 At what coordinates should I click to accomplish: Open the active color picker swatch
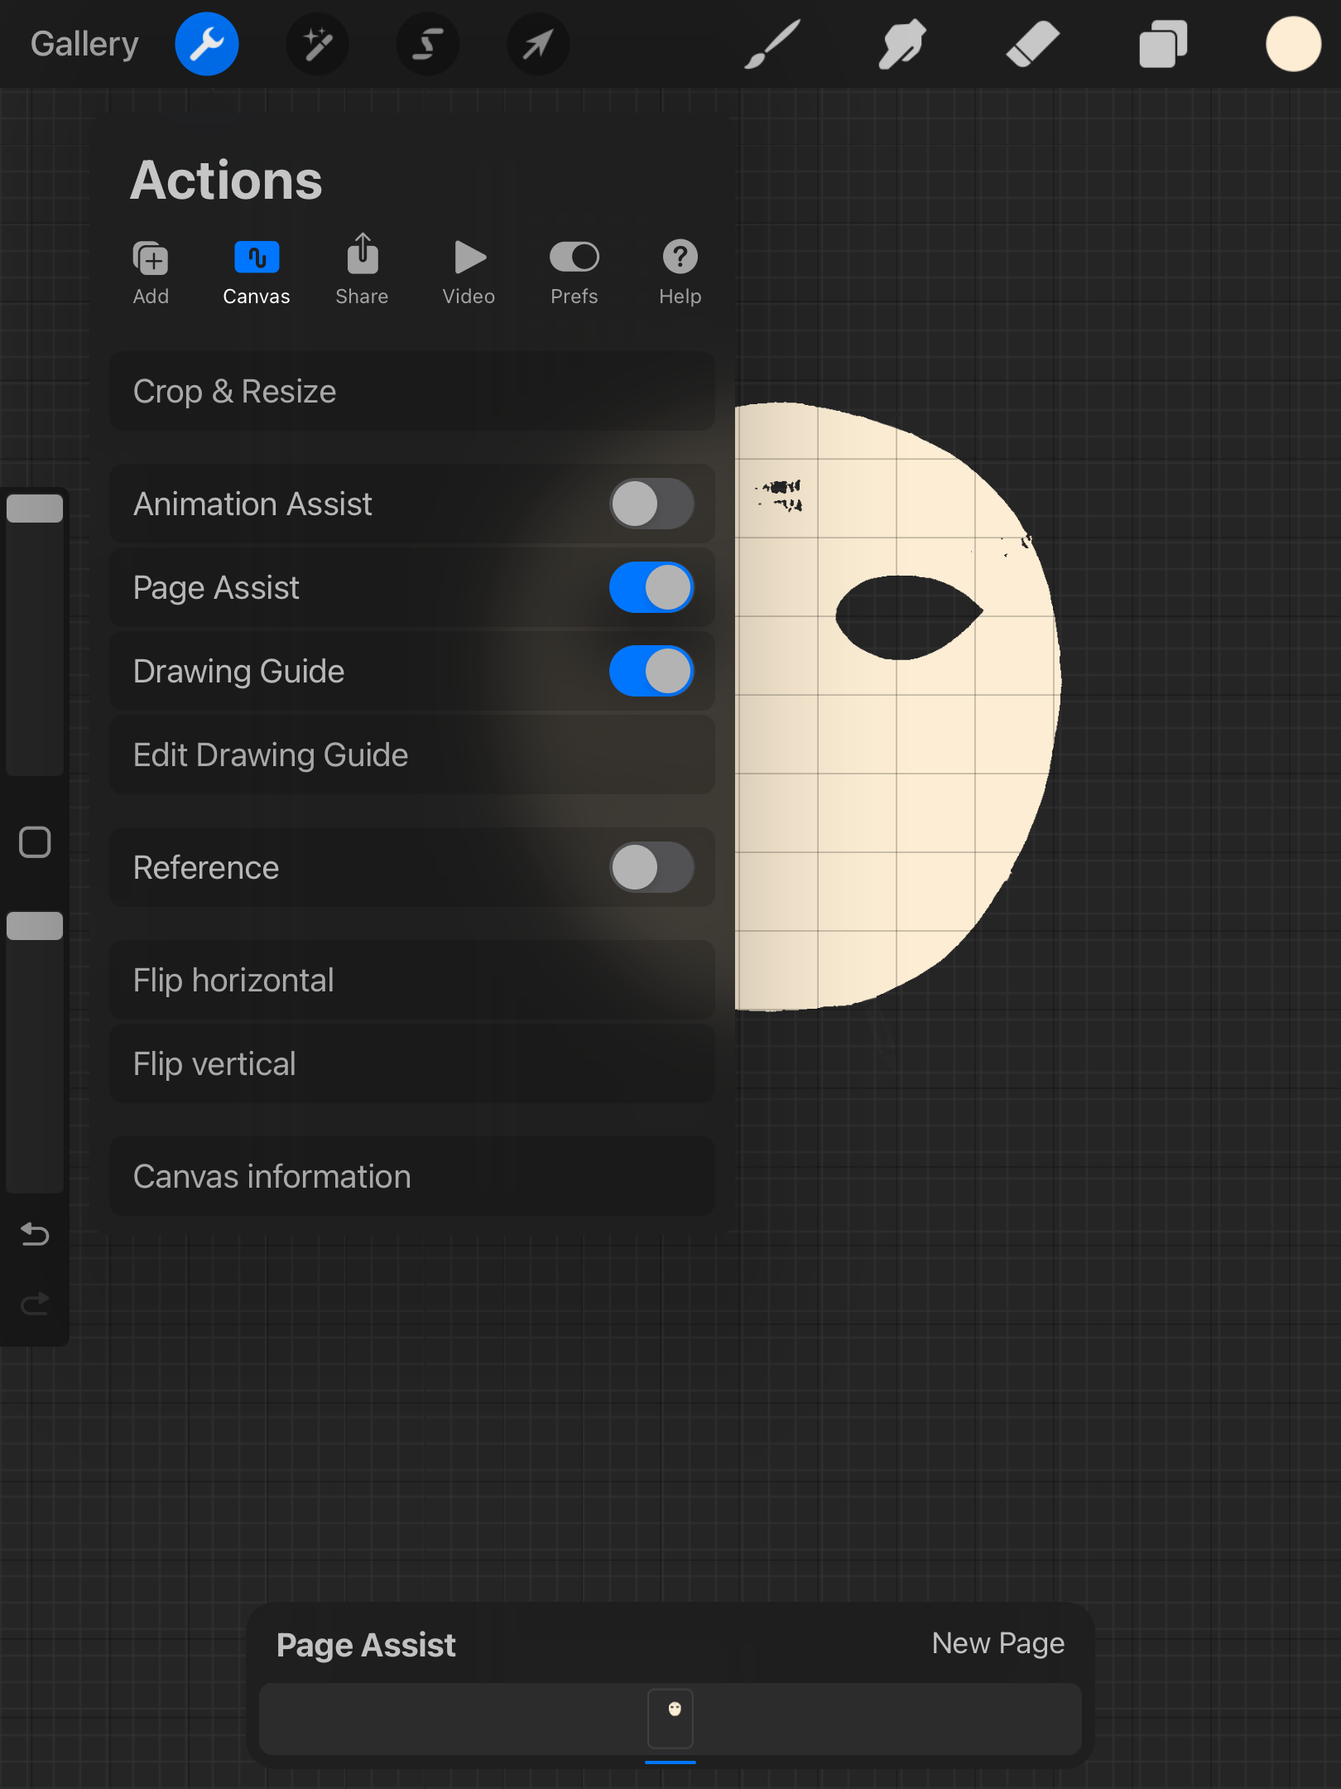point(1292,45)
